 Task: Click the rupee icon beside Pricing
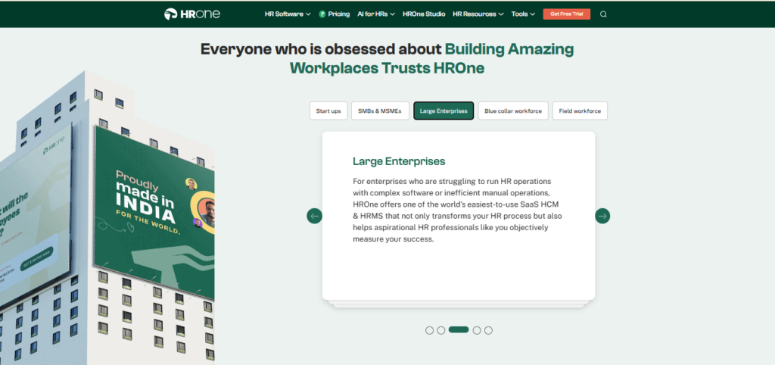322,14
